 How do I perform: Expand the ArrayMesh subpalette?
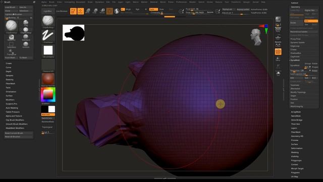click(296, 112)
